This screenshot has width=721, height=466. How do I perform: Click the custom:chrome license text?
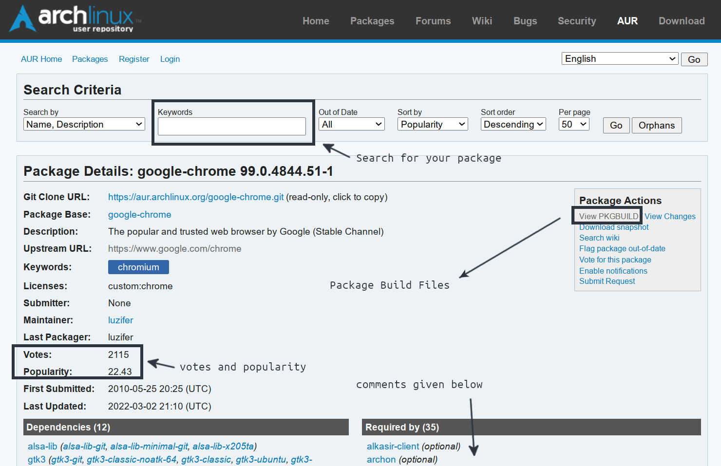(140, 286)
